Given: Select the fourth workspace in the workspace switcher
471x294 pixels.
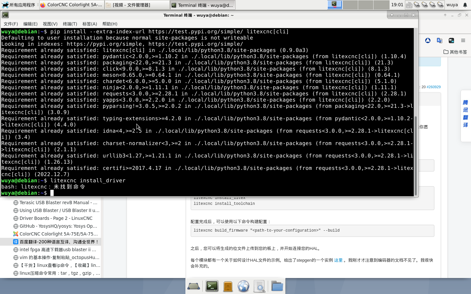Looking at the screenshot, I should pos(381,5).
